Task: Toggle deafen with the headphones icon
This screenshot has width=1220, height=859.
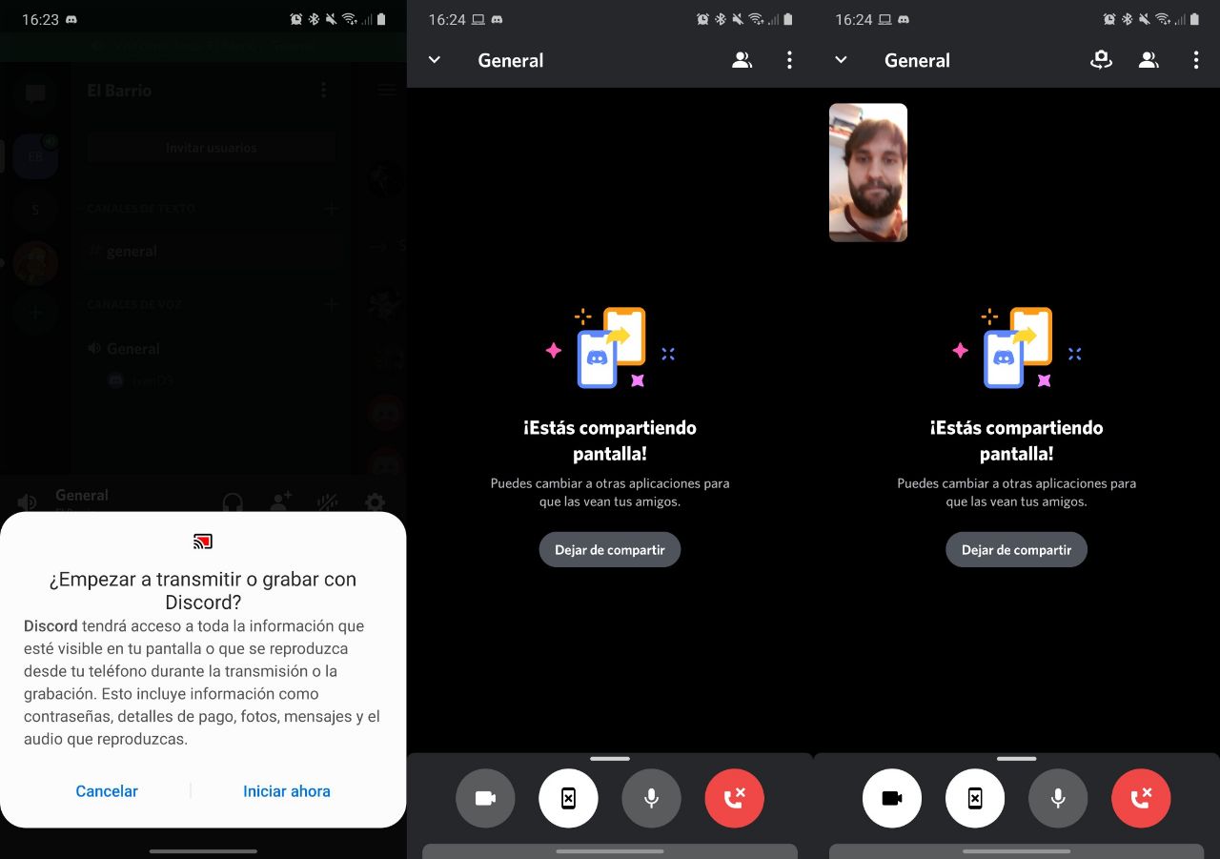Action: pyautogui.click(x=233, y=502)
